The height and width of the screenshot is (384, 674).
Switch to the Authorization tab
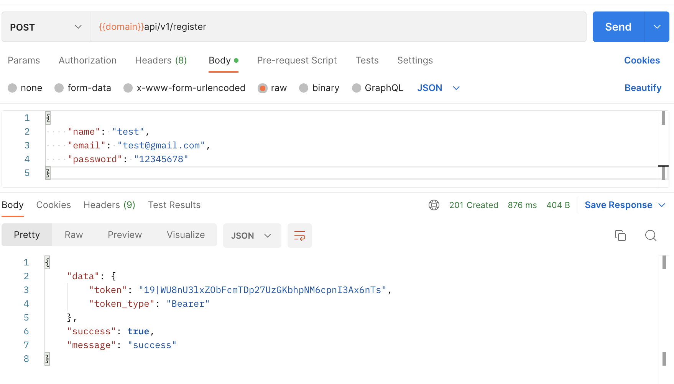(87, 60)
